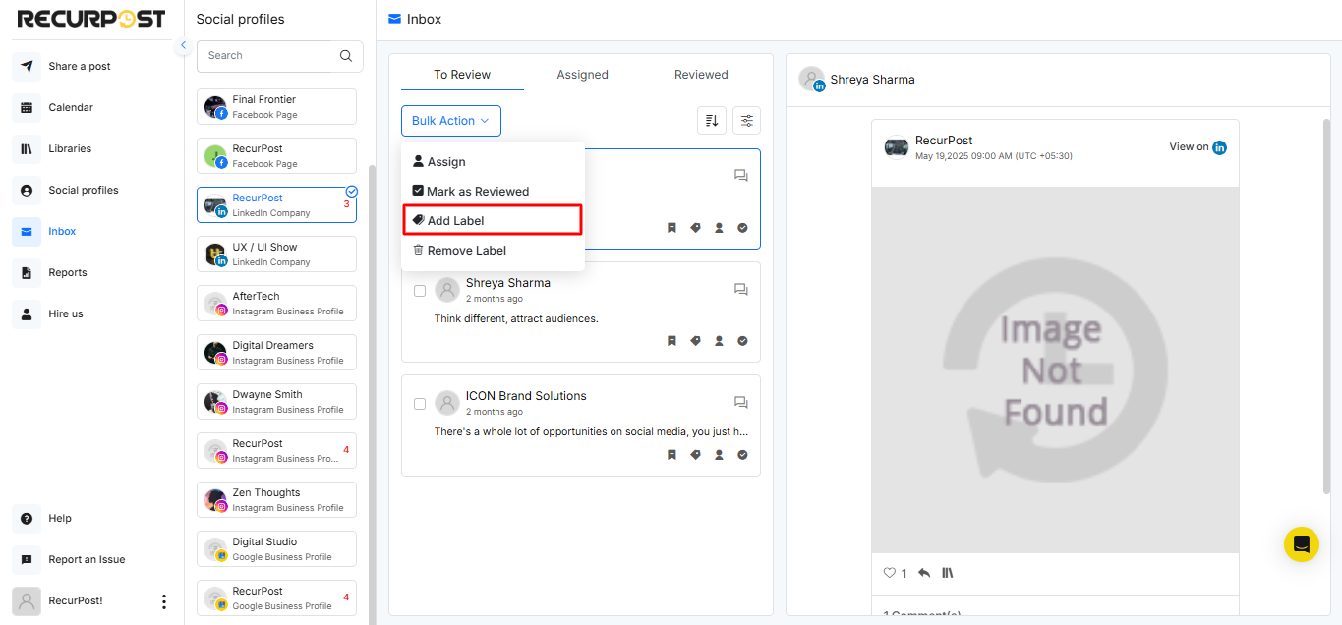Select AfterTech Instagram profile

click(x=276, y=304)
